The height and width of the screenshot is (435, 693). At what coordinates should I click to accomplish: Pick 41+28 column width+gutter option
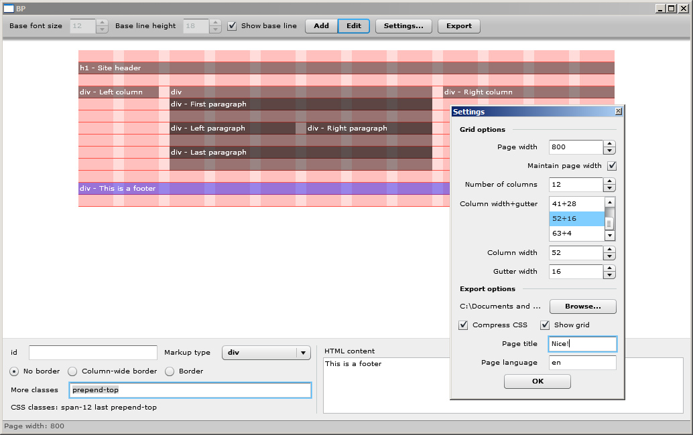tap(576, 203)
